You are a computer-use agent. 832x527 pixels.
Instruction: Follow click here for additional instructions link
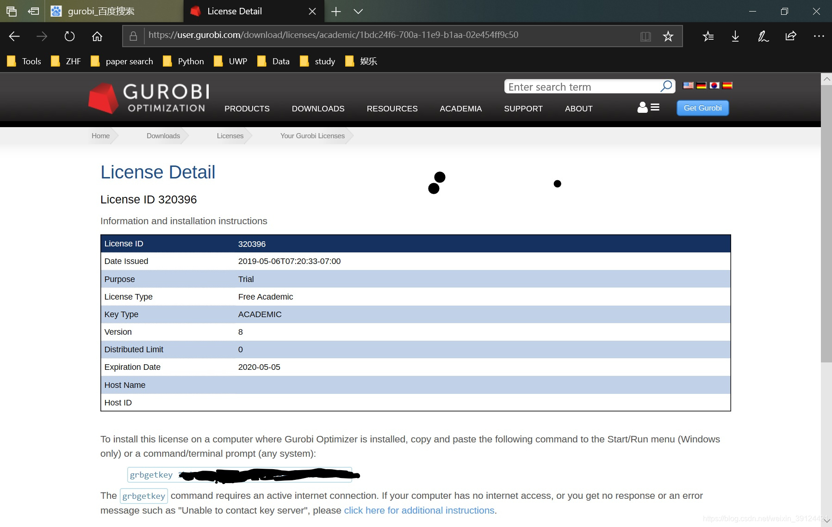click(419, 510)
